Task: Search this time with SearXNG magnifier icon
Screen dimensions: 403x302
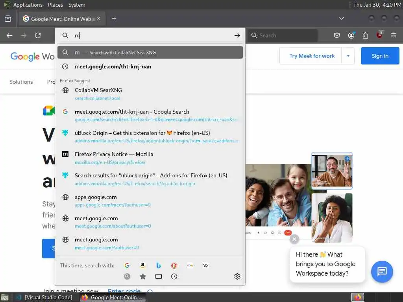Action: tap(127, 276)
